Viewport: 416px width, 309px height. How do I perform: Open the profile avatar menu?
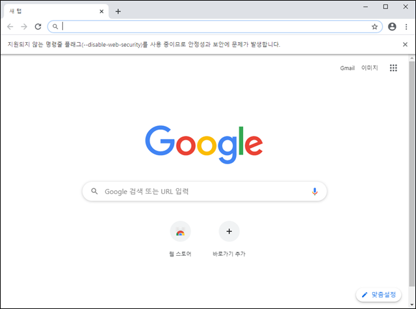[392, 27]
